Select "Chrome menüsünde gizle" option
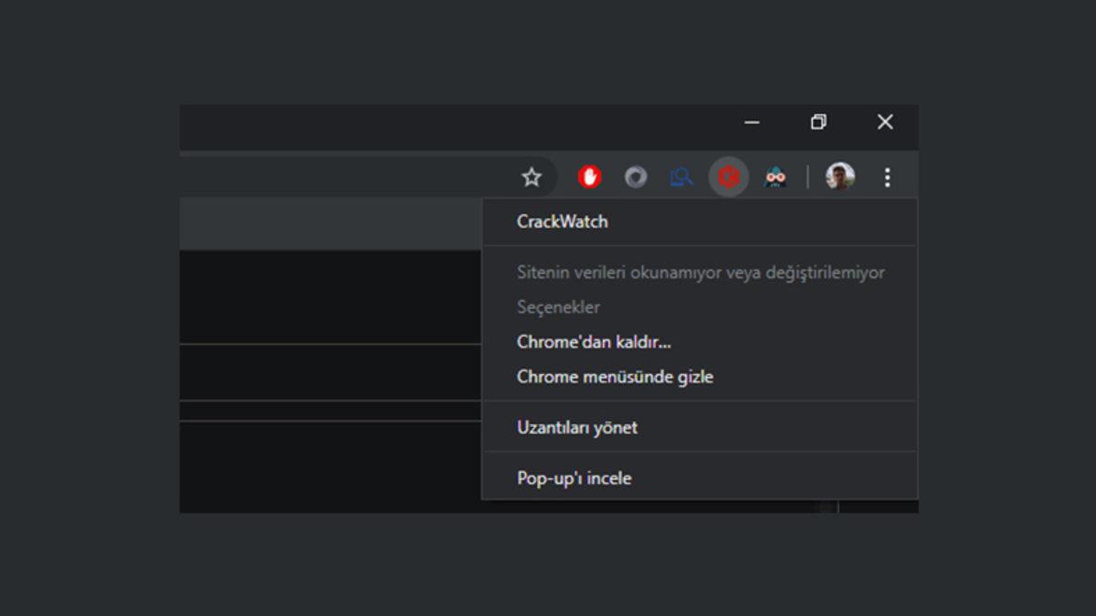 coord(615,377)
